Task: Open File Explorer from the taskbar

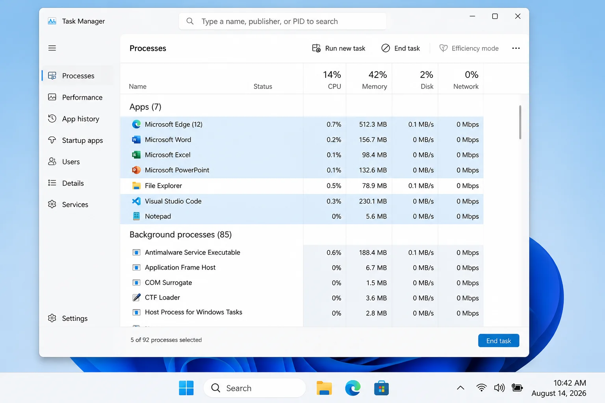Action: click(324, 388)
